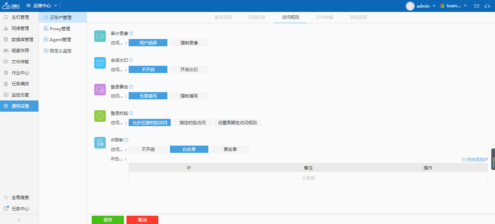Screen dimensions: 495x224
Task: Select 白名单 IP option
Action: coord(189,149)
